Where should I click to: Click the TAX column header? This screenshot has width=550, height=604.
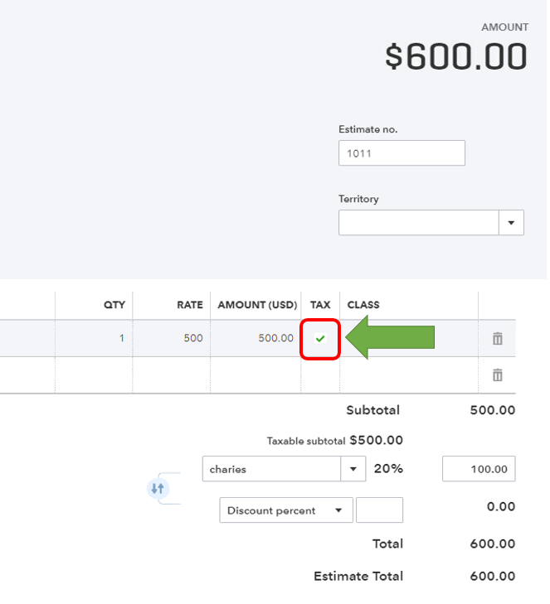(x=320, y=305)
